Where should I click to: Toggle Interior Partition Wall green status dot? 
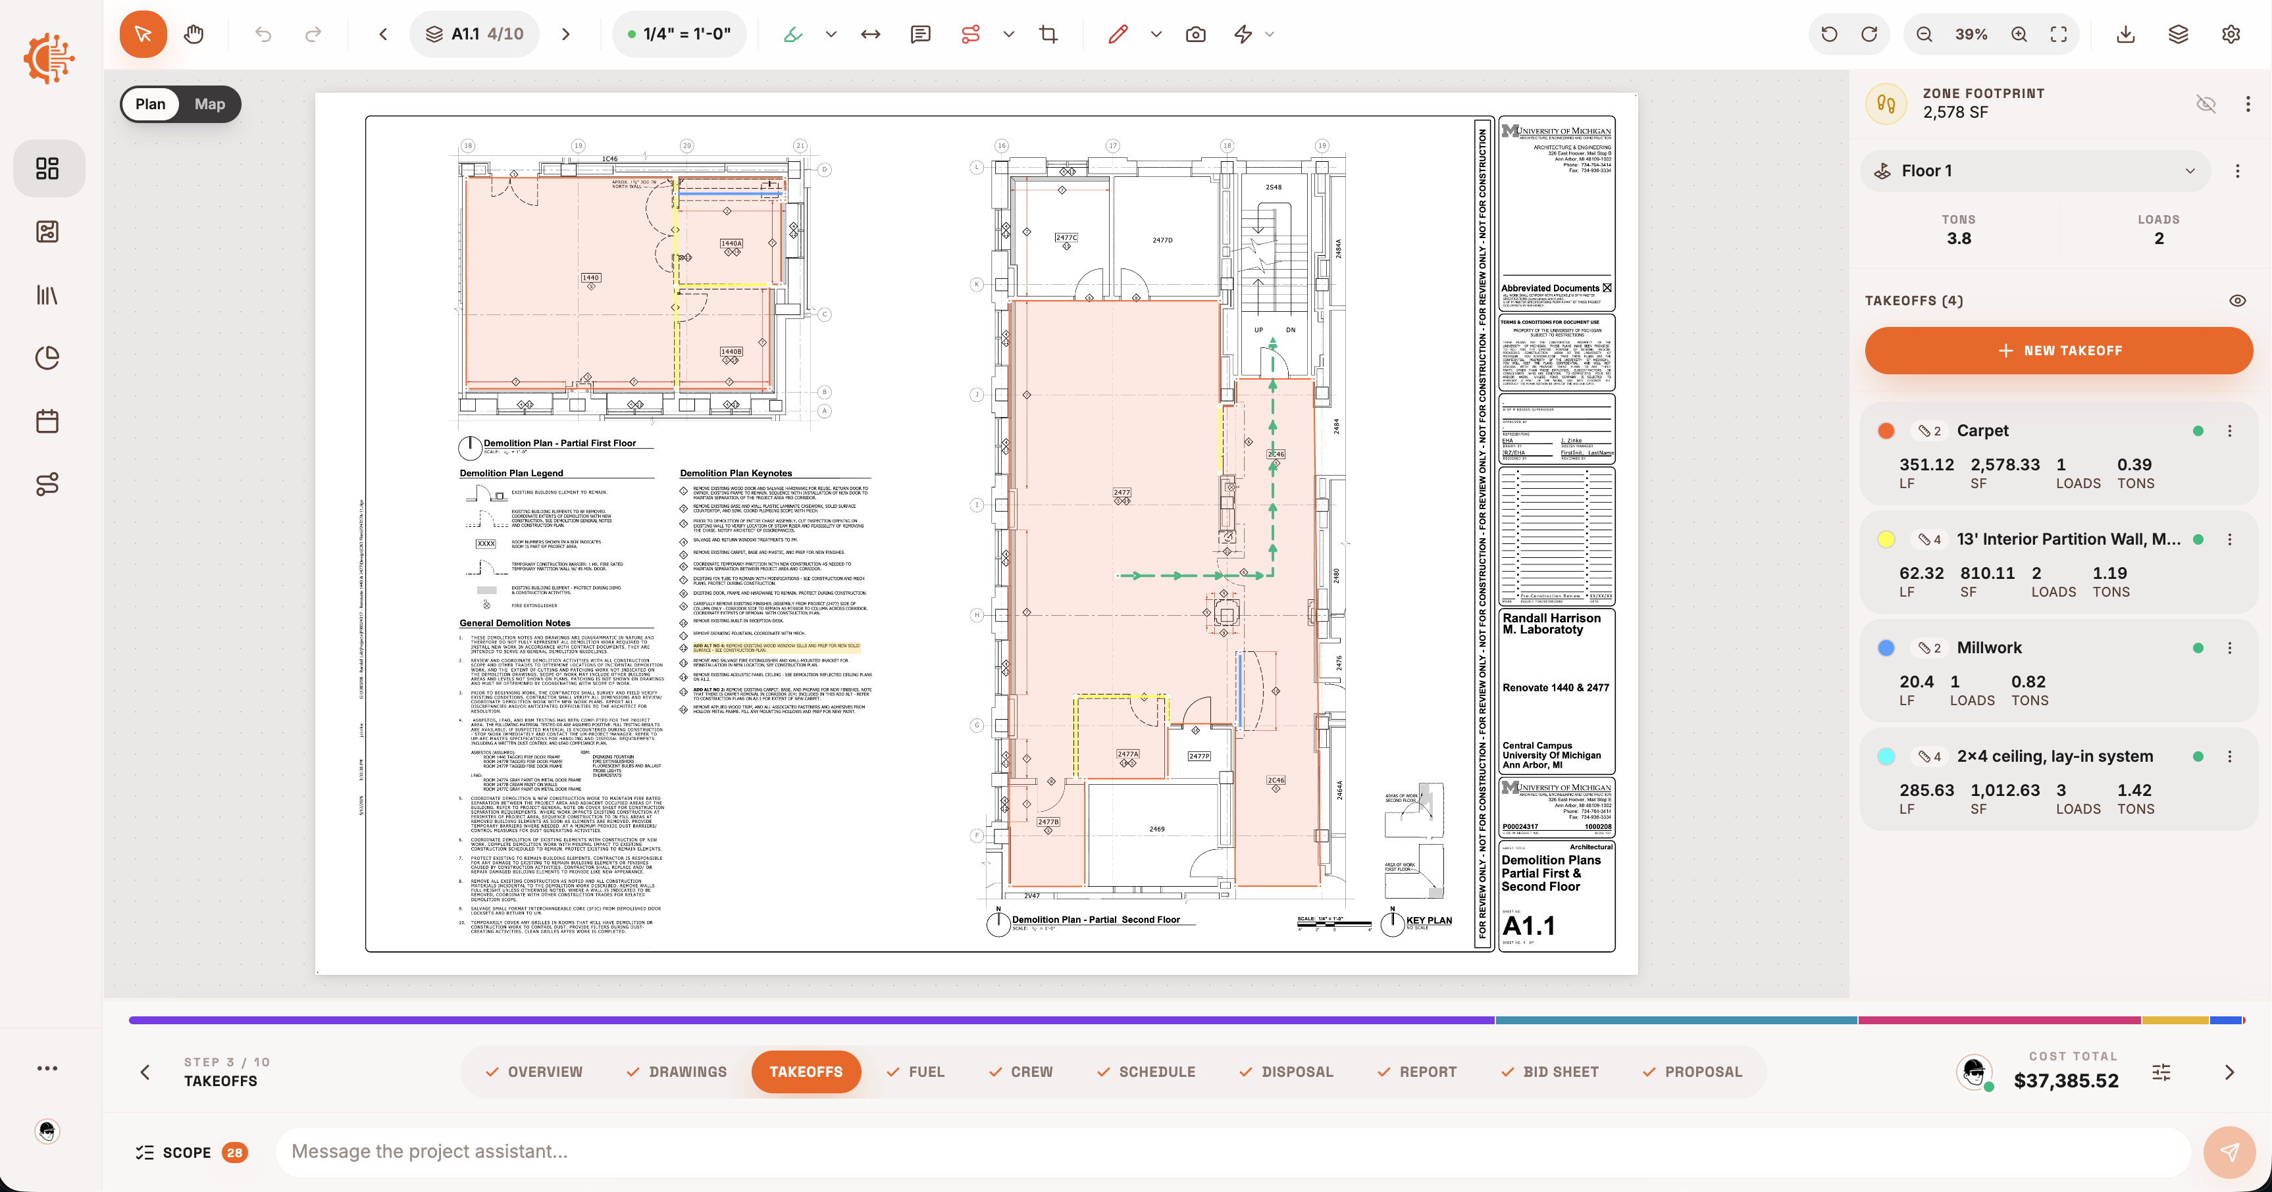(2198, 539)
